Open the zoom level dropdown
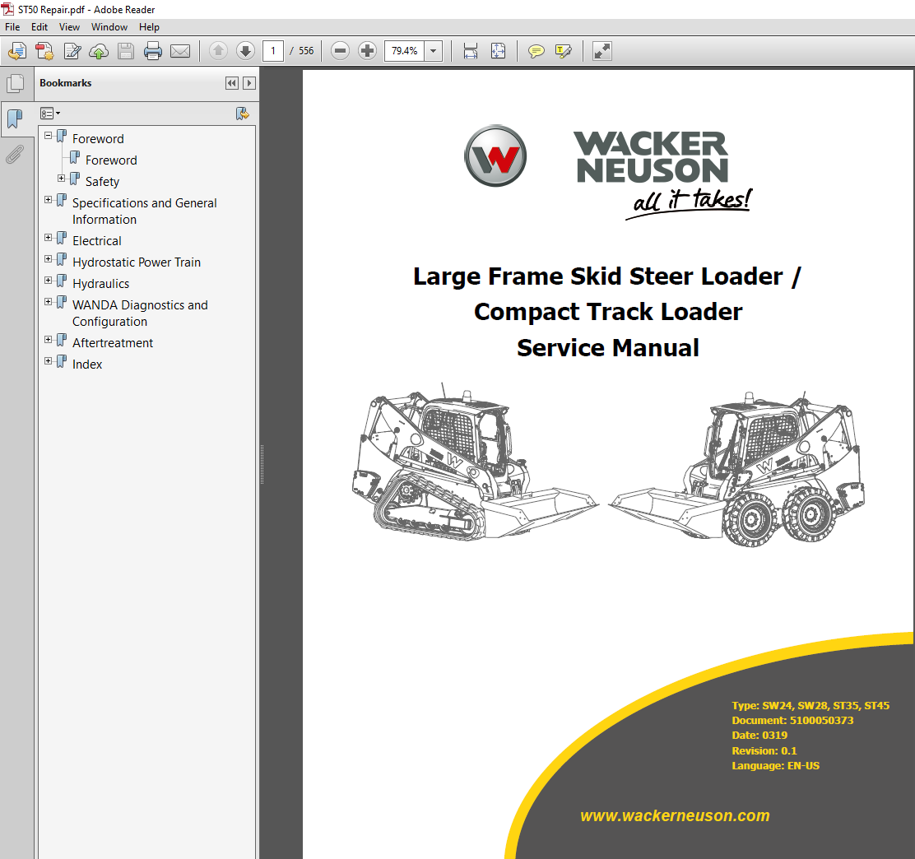915x859 pixels. 433,50
